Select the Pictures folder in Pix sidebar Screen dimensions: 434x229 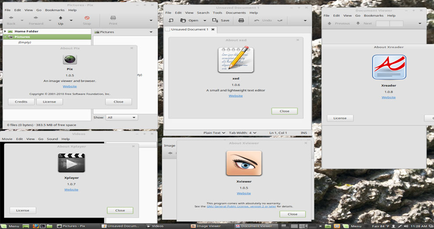pos(47,37)
